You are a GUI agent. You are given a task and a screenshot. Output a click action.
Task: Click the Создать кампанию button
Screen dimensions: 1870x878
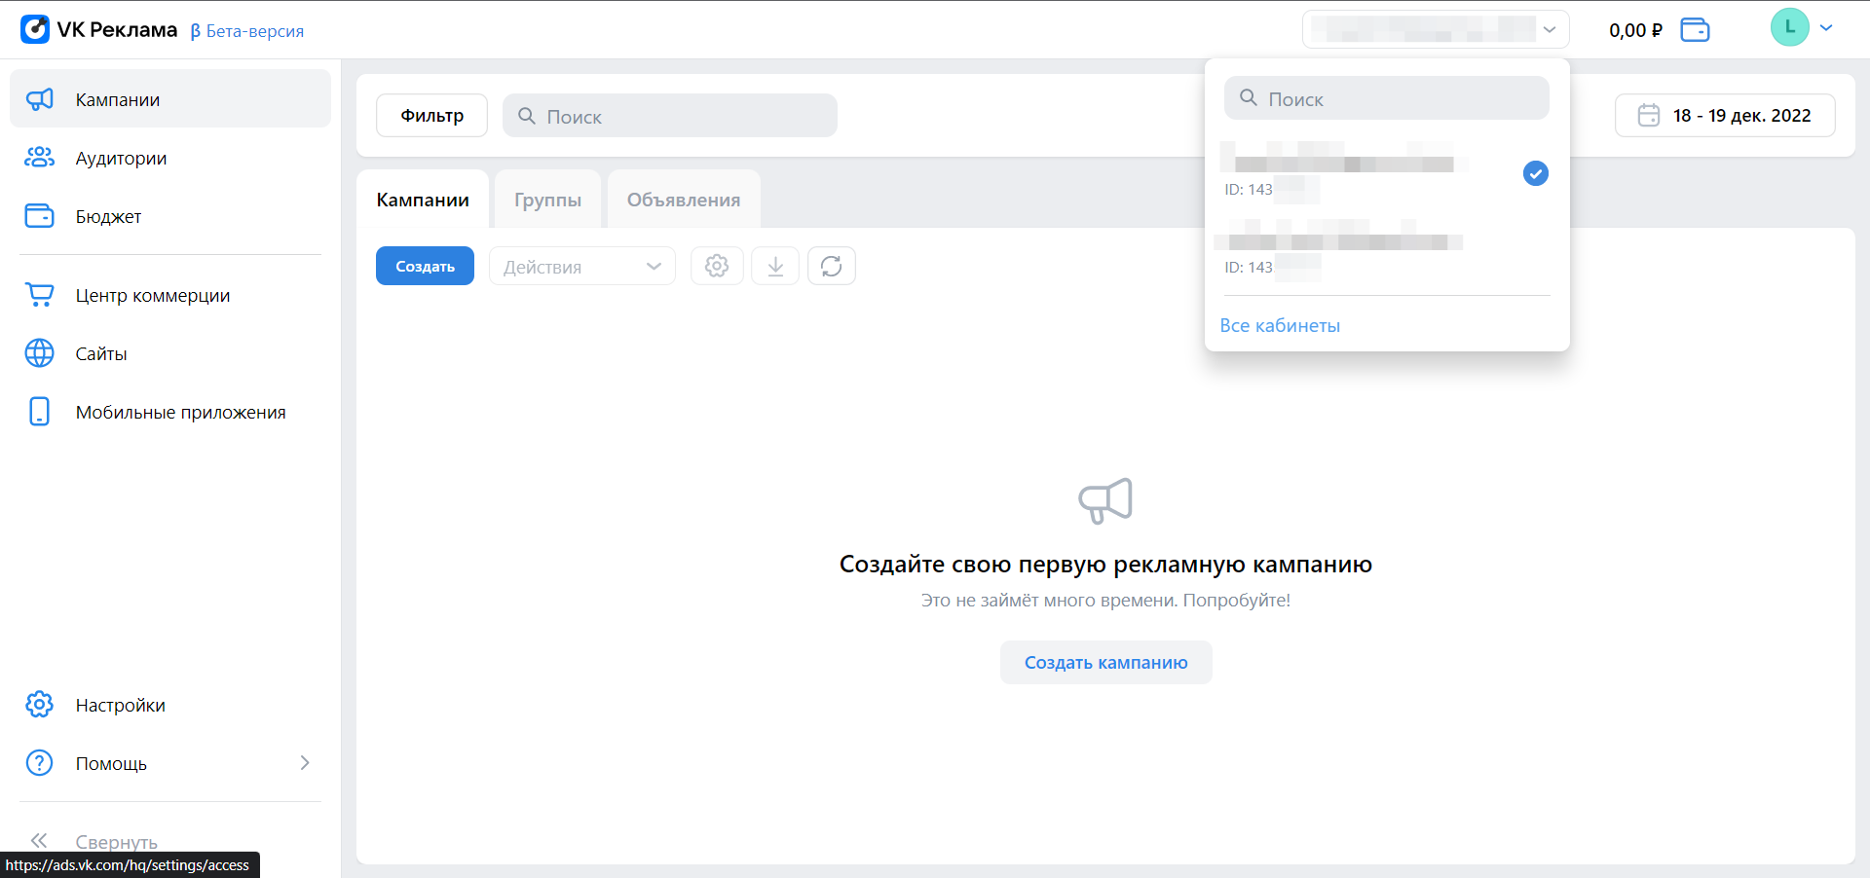point(1106,663)
